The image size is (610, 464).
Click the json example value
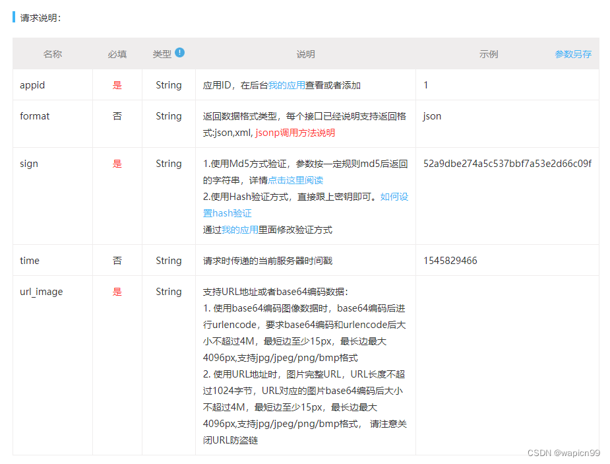pos(432,116)
